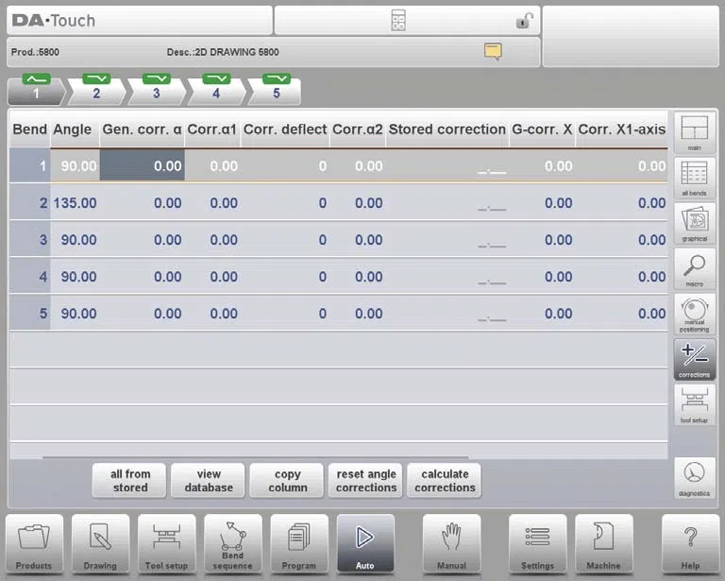This screenshot has width=725, height=581.
Task: Select bend step 3 tab
Action: click(x=157, y=89)
